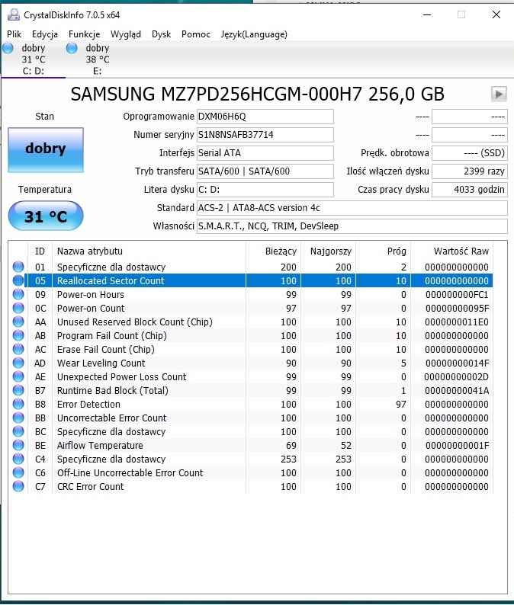Click the blue health orb of the E: disk
This screenshot has width=514, height=605.
point(72,48)
